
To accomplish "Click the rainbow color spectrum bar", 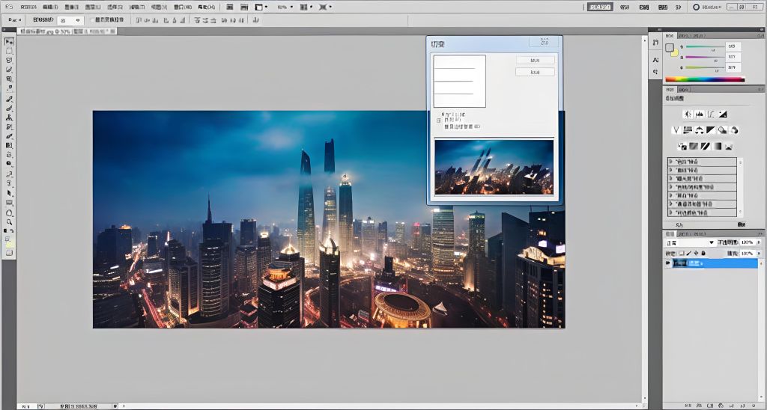I will pos(704,79).
